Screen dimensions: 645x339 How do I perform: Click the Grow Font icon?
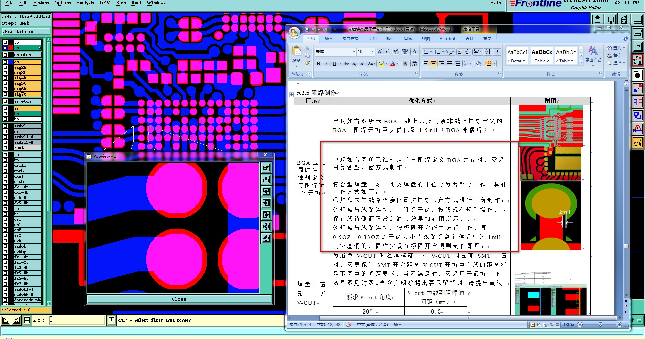click(380, 52)
